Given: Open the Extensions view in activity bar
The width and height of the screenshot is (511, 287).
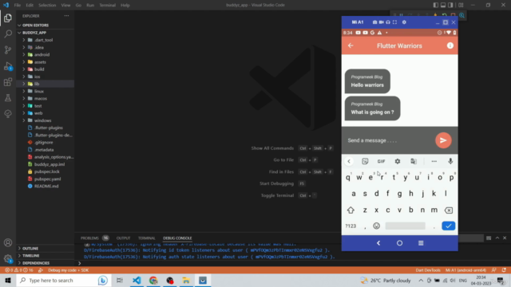Looking at the screenshot, I should [x=8, y=82].
